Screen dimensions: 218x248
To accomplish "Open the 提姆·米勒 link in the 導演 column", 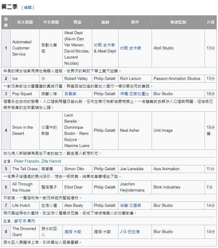I will [73, 232].
